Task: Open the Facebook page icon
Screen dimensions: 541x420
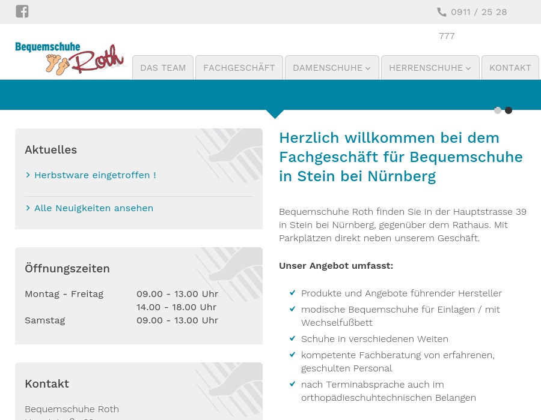Action: [x=22, y=11]
